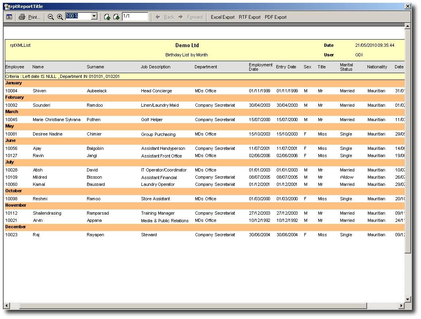Click the Back arrow icon

158,17
